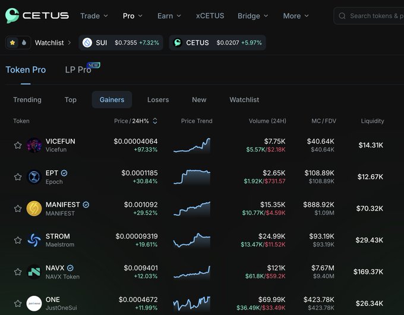404x315 pixels.
Task: Open the CETUS price ticker chip
Action: pyautogui.click(x=217, y=43)
